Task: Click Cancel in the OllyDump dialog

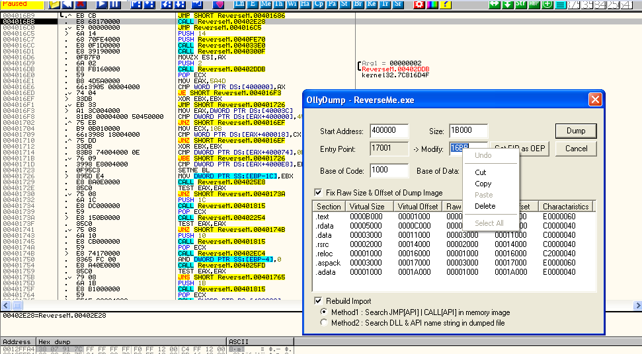Action: (576, 149)
